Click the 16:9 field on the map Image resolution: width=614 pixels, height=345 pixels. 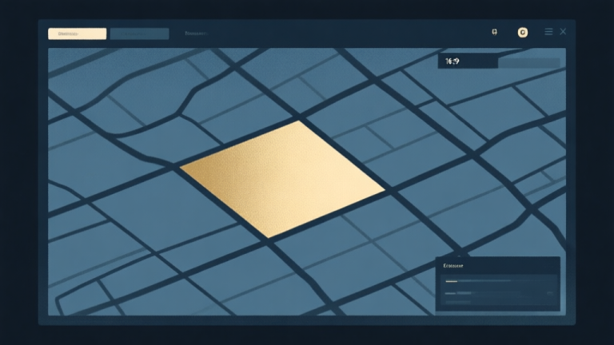click(468, 61)
